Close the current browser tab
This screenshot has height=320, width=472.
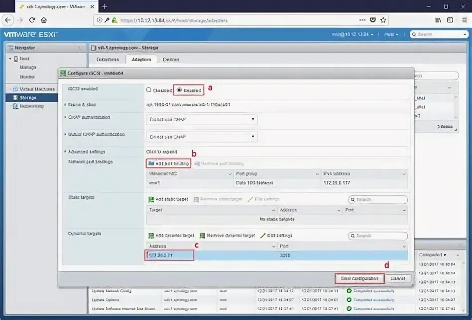coord(92,6)
